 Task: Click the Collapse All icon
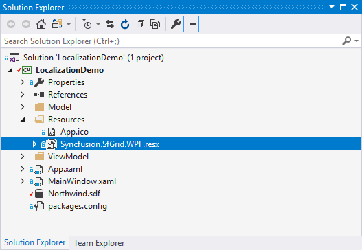click(x=140, y=24)
